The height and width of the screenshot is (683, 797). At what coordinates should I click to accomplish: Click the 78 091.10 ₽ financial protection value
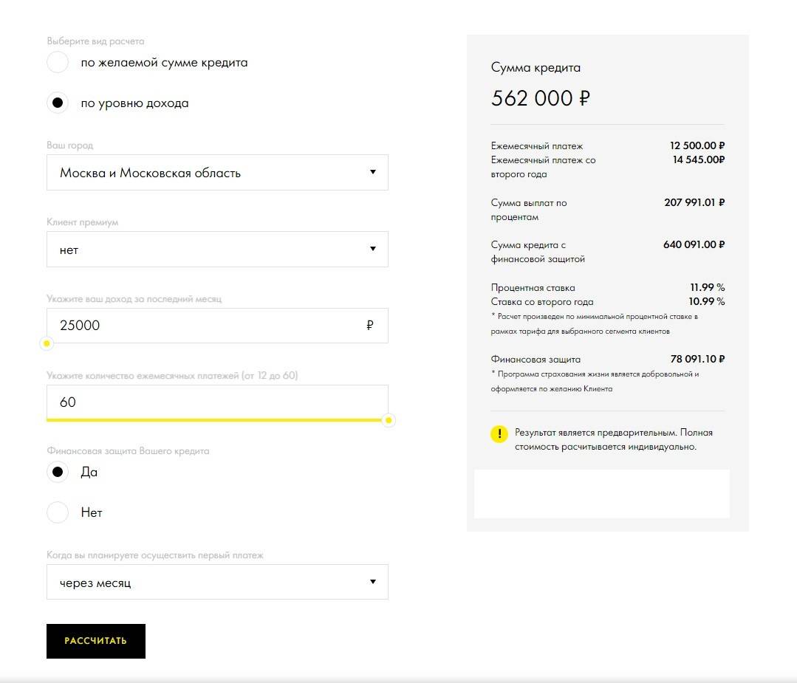click(697, 360)
